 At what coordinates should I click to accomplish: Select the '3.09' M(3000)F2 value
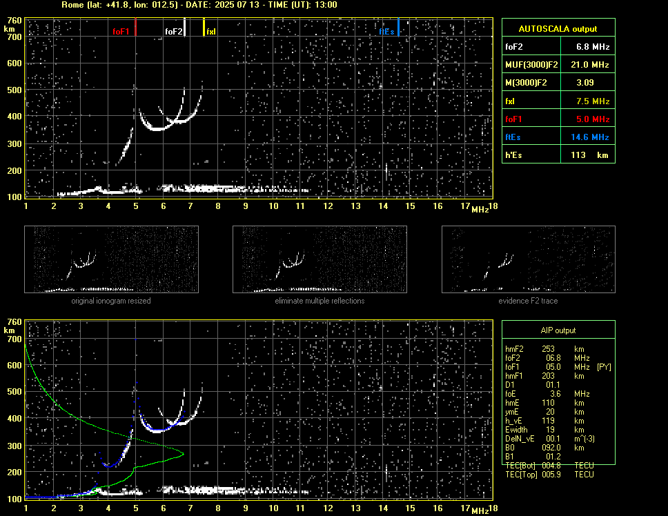pyautogui.click(x=585, y=83)
